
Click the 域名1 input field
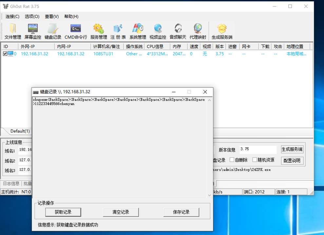[x=25, y=150]
